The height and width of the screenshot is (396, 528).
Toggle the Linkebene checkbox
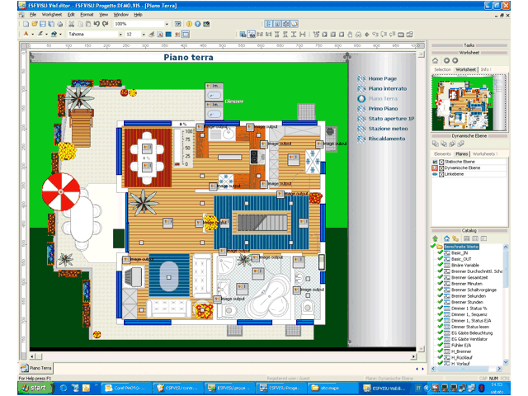pos(441,174)
